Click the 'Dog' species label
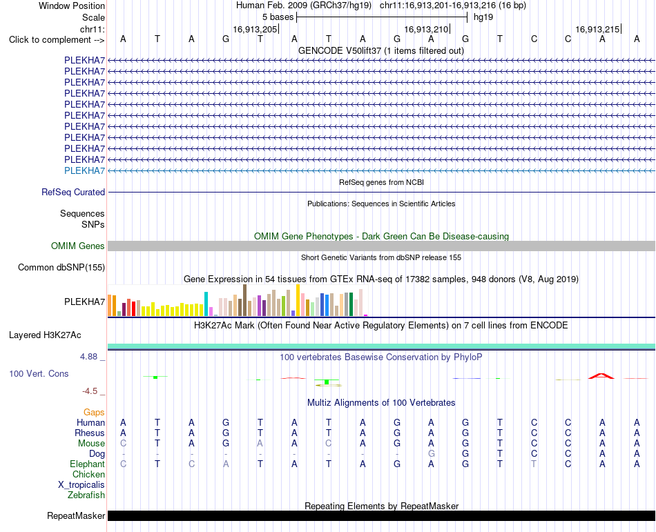656x532 pixels. 97,454
